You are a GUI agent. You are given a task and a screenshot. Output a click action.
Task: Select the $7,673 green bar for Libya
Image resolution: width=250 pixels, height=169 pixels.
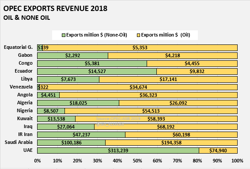(68, 79)
